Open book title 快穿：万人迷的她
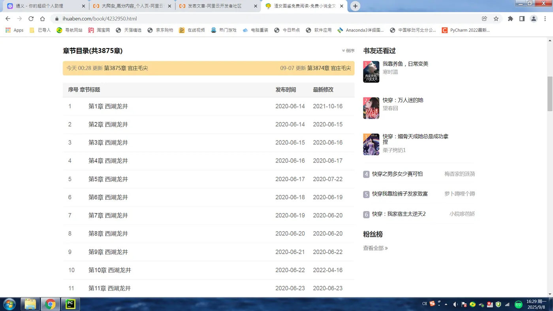Viewport: 553px width, 311px height. tap(403, 100)
